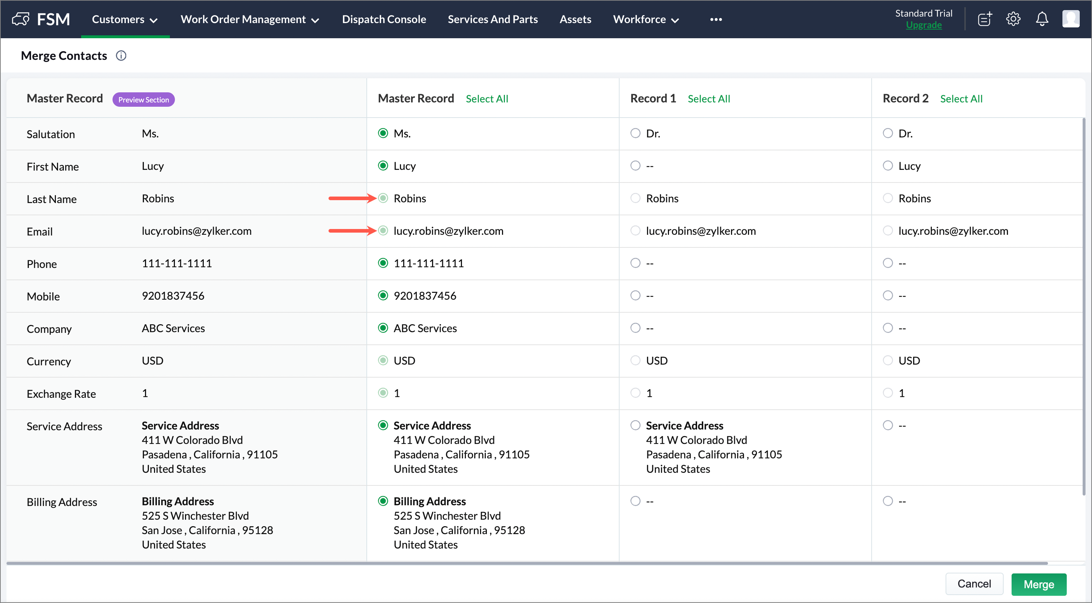Open the more options ellipsis menu

coord(716,19)
